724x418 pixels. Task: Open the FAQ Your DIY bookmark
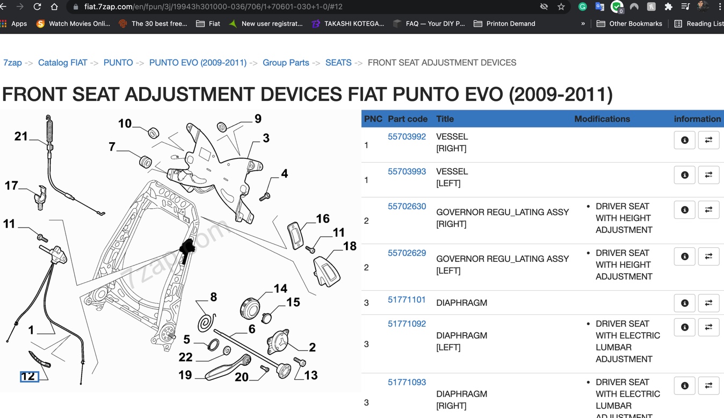[x=429, y=24]
